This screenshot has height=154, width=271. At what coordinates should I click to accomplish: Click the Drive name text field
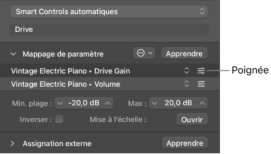109,30
